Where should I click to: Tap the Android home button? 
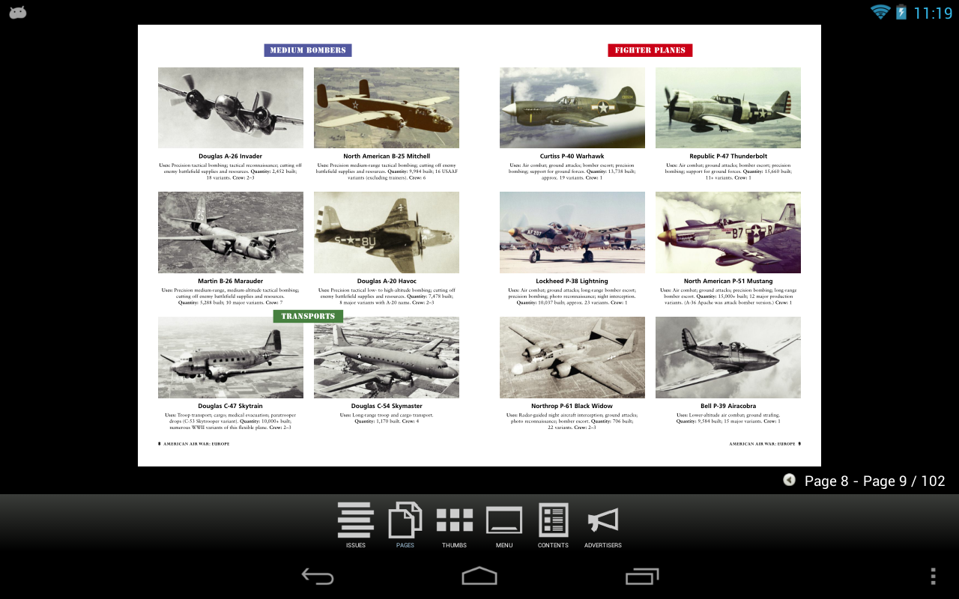(479, 576)
